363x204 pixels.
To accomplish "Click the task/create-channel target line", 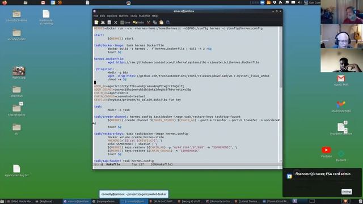I will (x=167, y=117).
